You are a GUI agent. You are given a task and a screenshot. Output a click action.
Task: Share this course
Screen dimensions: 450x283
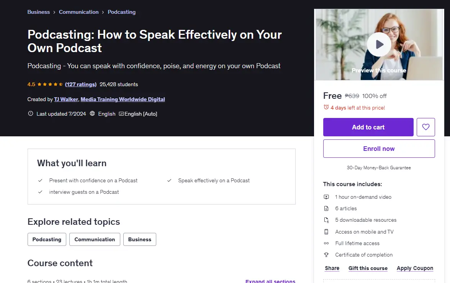click(x=332, y=268)
